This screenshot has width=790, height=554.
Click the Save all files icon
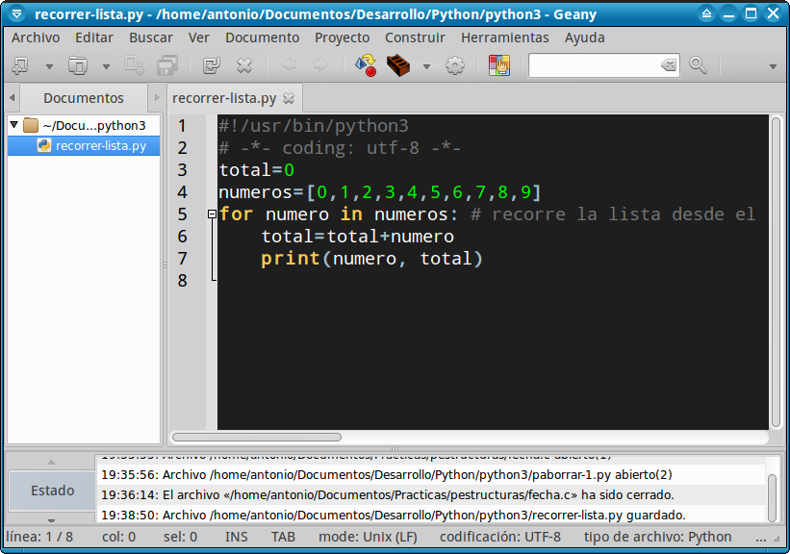tap(167, 65)
